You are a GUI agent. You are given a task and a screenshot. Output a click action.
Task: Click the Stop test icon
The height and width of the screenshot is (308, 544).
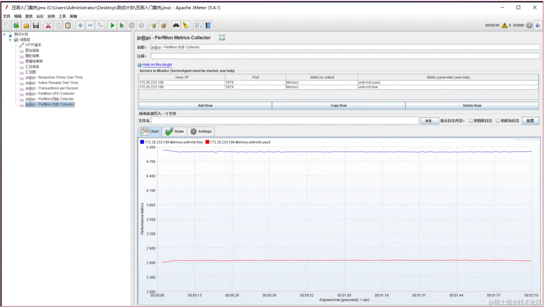point(132,25)
